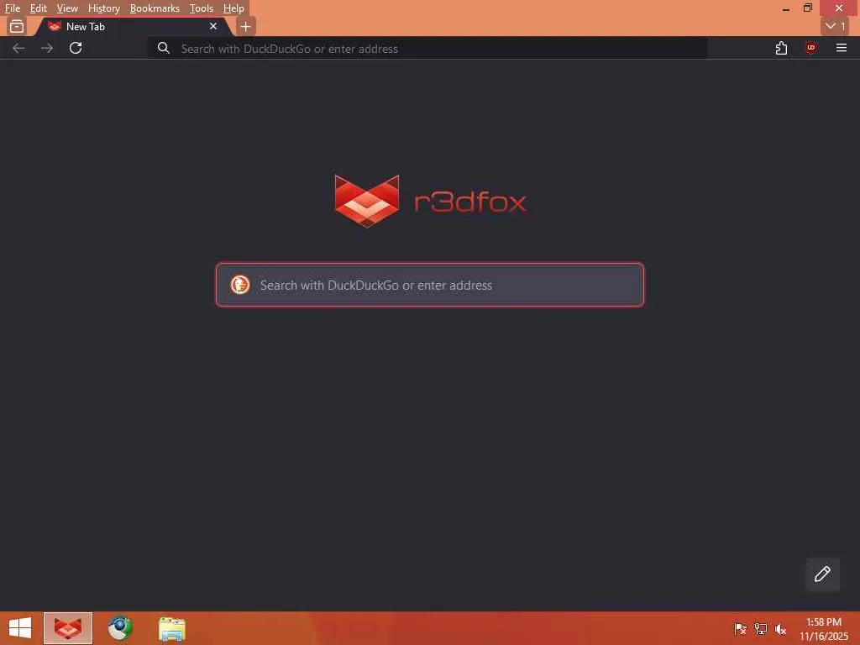Viewport: 860px width, 645px height.
Task: Open the Bookmarks menu
Action: [155, 8]
